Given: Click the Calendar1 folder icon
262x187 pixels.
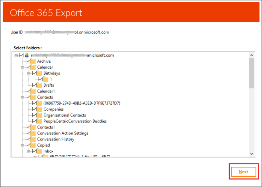Looking at the screenshot, I should 33,91.
